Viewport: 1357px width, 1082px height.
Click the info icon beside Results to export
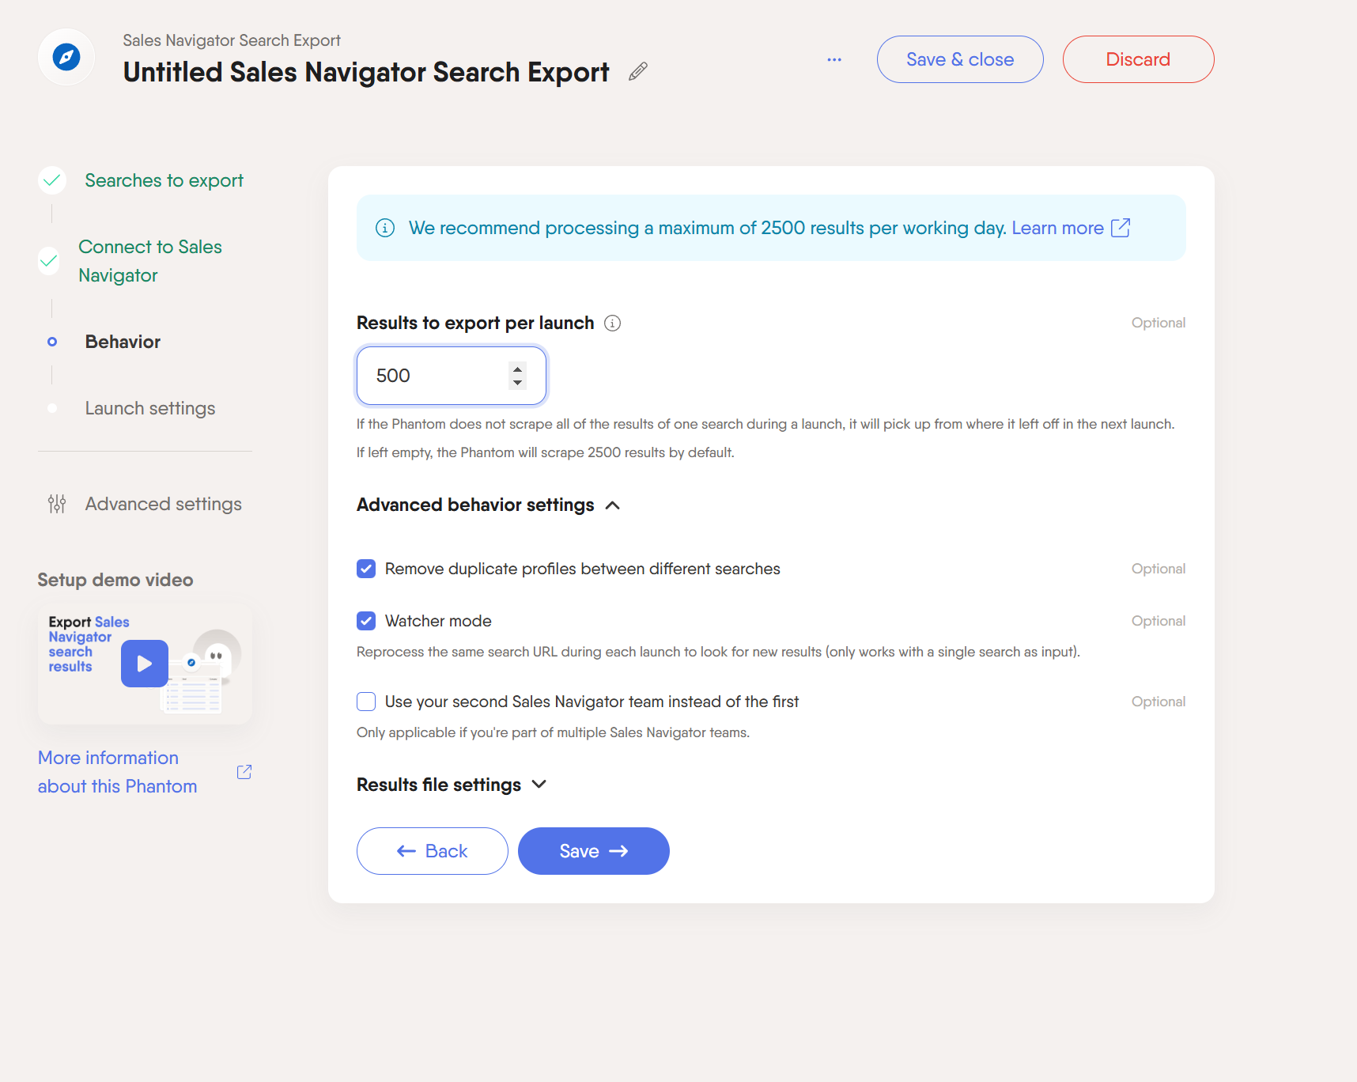[612, 323]
